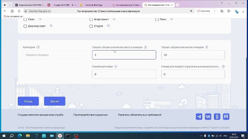Screen dimensions: 248x139
Task: Show info for disabled-access room field
Action: [x=223, y=66]
